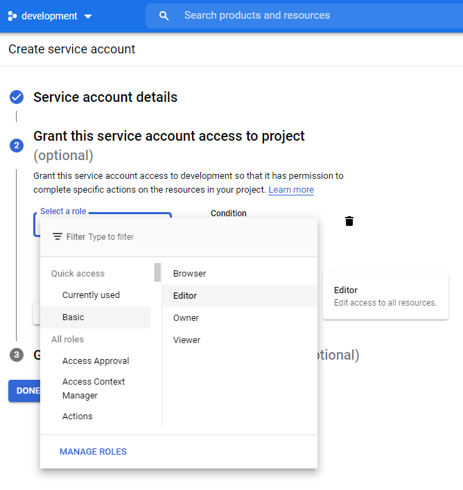Delete the role with the trash icon
Viewport: 463px width, 490px height.
[x=349, y=221]
